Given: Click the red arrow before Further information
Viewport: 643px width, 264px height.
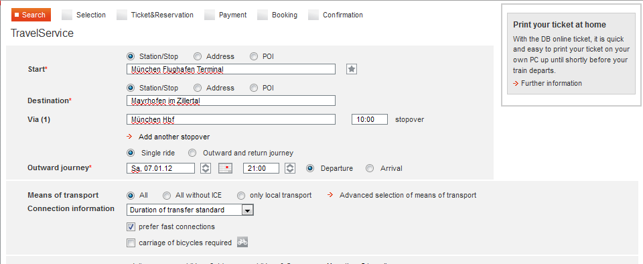Looking at the screenshot, I should [516, 83].
